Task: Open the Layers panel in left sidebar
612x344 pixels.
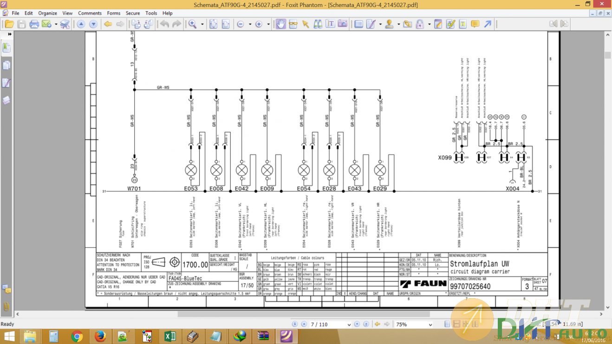Action: 7,100
